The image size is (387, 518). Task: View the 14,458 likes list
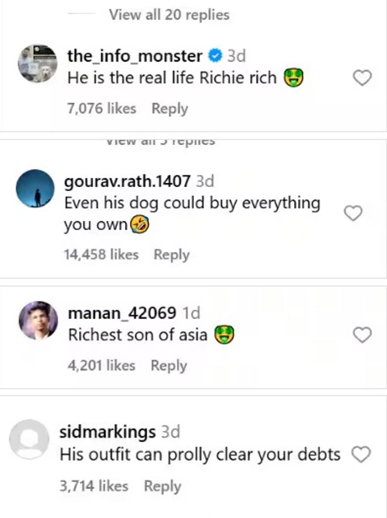tap(101, 254)
